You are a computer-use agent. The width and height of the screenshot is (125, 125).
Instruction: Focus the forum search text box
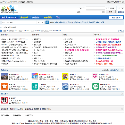point(19,23)
